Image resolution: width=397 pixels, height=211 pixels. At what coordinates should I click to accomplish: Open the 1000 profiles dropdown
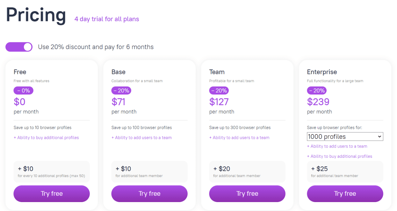point(345,137)
